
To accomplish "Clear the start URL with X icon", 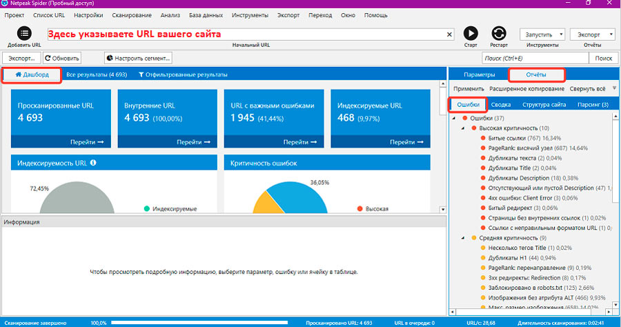I will point(450,34).
